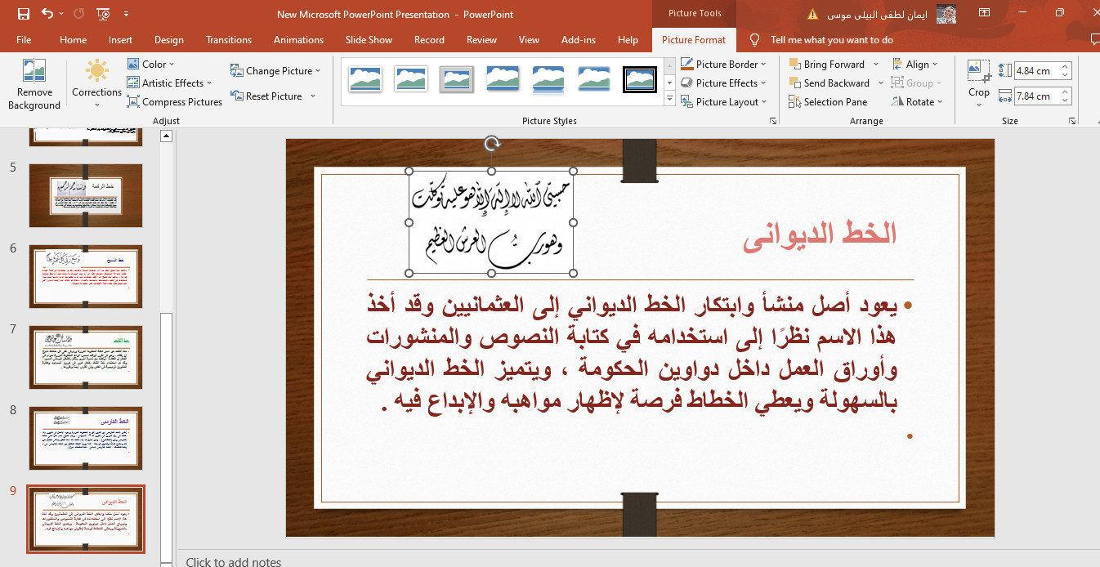Open the Artistic Effects dropdown
This screenshot has width=1100, height=567.
click(170, 83)
